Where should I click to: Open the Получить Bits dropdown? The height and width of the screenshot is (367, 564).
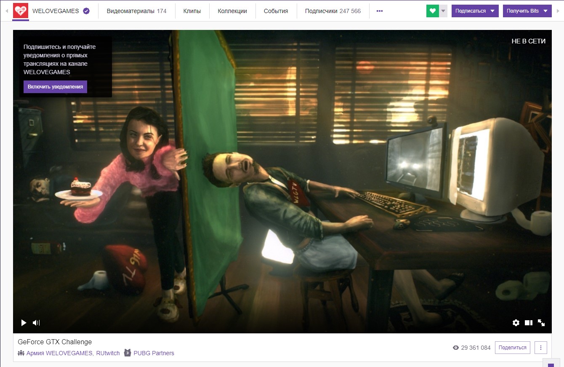point(527,11)
